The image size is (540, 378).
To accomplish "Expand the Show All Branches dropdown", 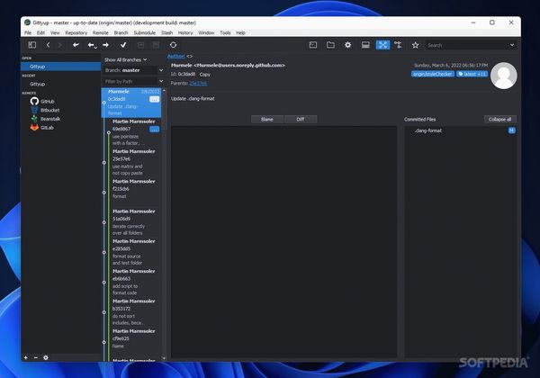I will pos(125,59).
